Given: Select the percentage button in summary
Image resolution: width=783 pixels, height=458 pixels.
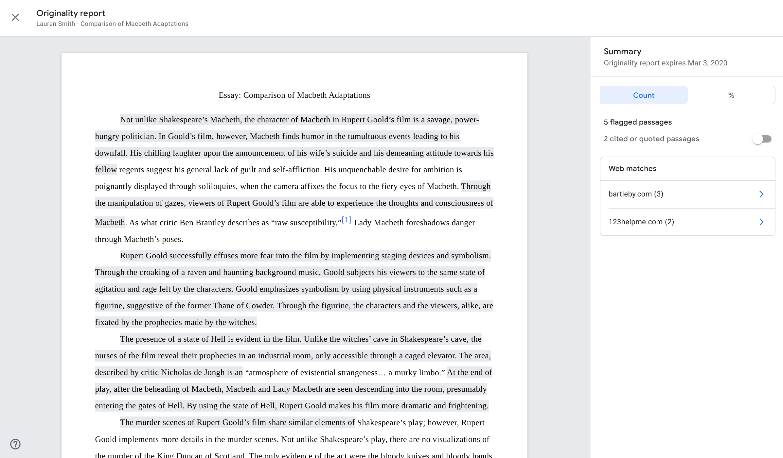Looking at the screenshot, I should [731, 95].
